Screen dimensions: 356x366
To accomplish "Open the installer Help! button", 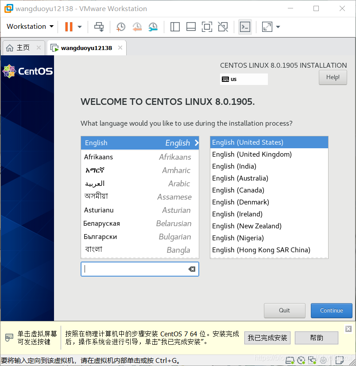I will pos(333,77).
